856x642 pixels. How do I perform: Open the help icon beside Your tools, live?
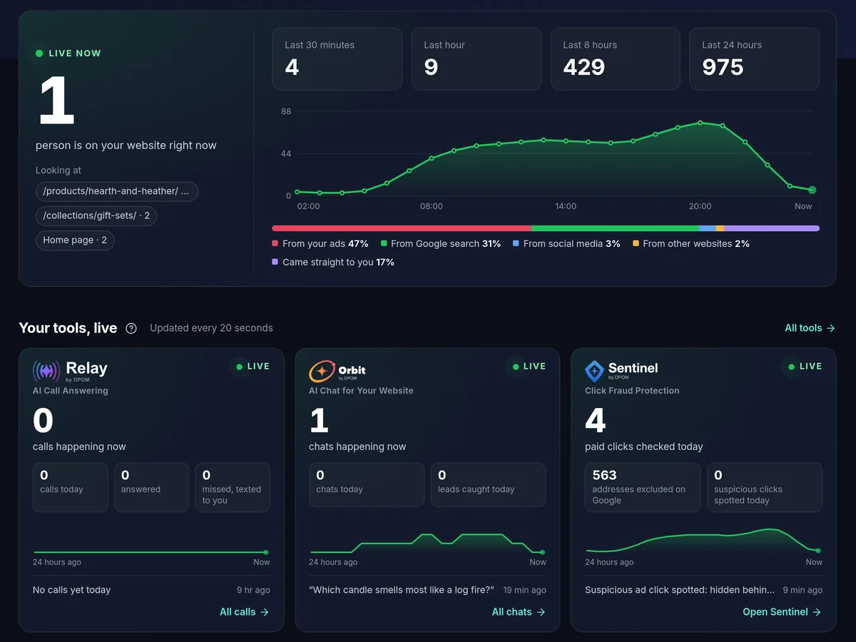pyautogui.click(x=131, y=328)
